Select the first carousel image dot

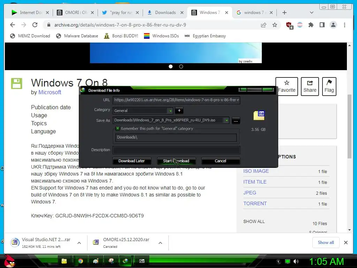coord(170,67)
